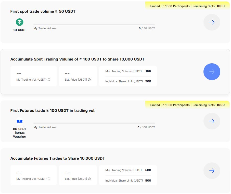The width and height of the screenshot is (231, 194).
Task: Click the '50 USDT Bonus Voucher' label
Action: pos(19,133)
